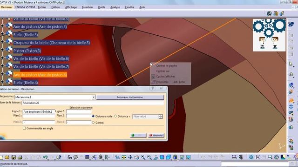Open file with the folder icon
The image size is (298, 167).
tap(7, 157)
